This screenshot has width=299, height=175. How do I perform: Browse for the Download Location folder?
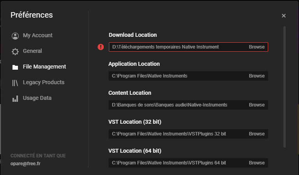(256, 47)
